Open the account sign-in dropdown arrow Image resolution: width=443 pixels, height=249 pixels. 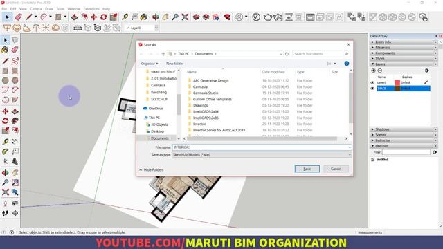246,17
